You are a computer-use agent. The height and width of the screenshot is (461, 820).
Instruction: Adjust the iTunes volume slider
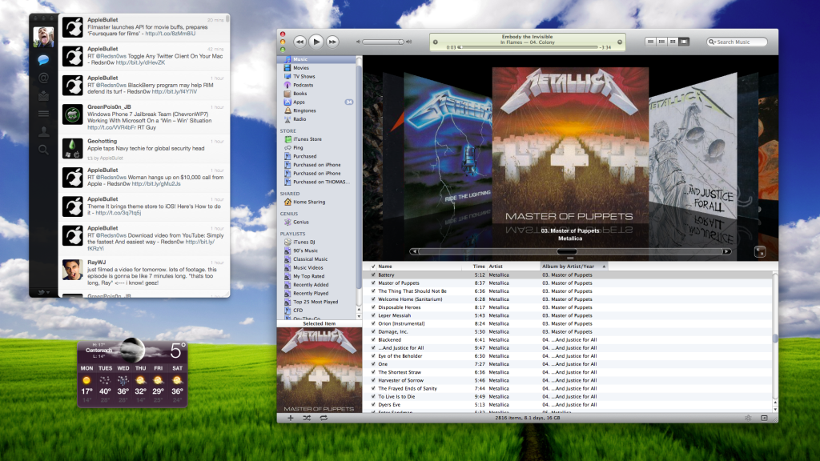click(x=384, y=42)
